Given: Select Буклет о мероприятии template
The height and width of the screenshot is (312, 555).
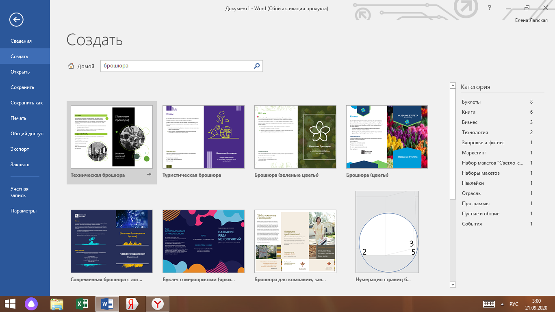Looking at the screenshot, I should [x=204, y=241].
